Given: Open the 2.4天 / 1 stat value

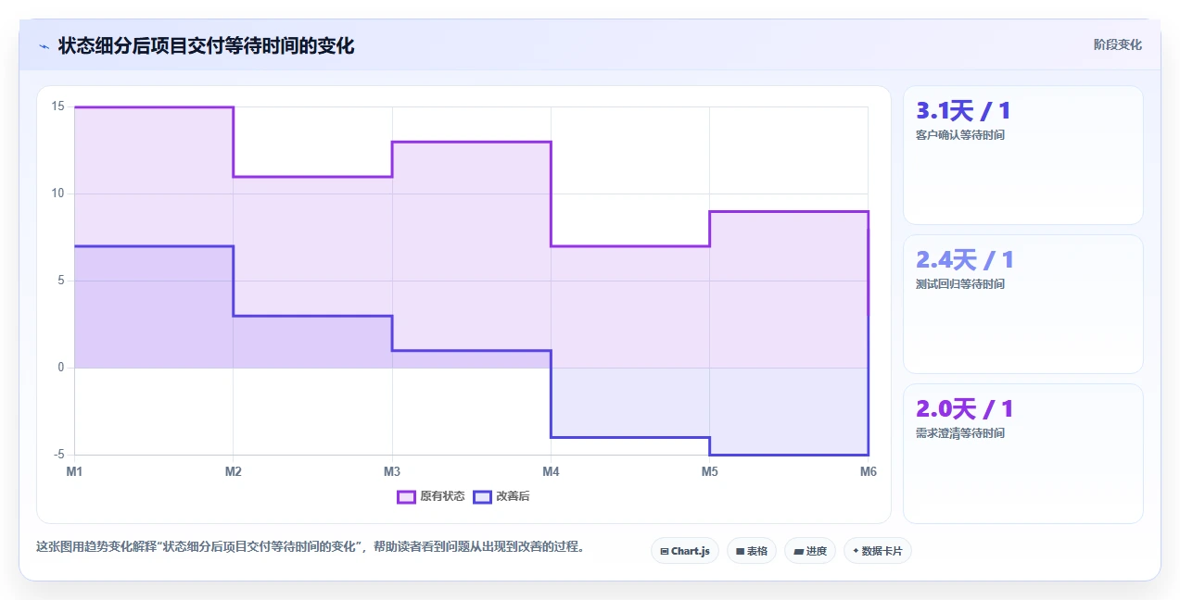Looking at the screenshot, I should pyautogui.click(x=964, y=260).
